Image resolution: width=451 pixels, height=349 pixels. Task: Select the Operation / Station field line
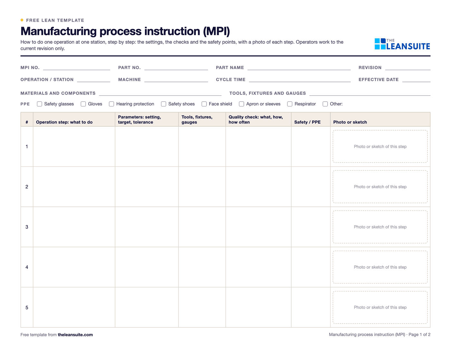[94, 80]
